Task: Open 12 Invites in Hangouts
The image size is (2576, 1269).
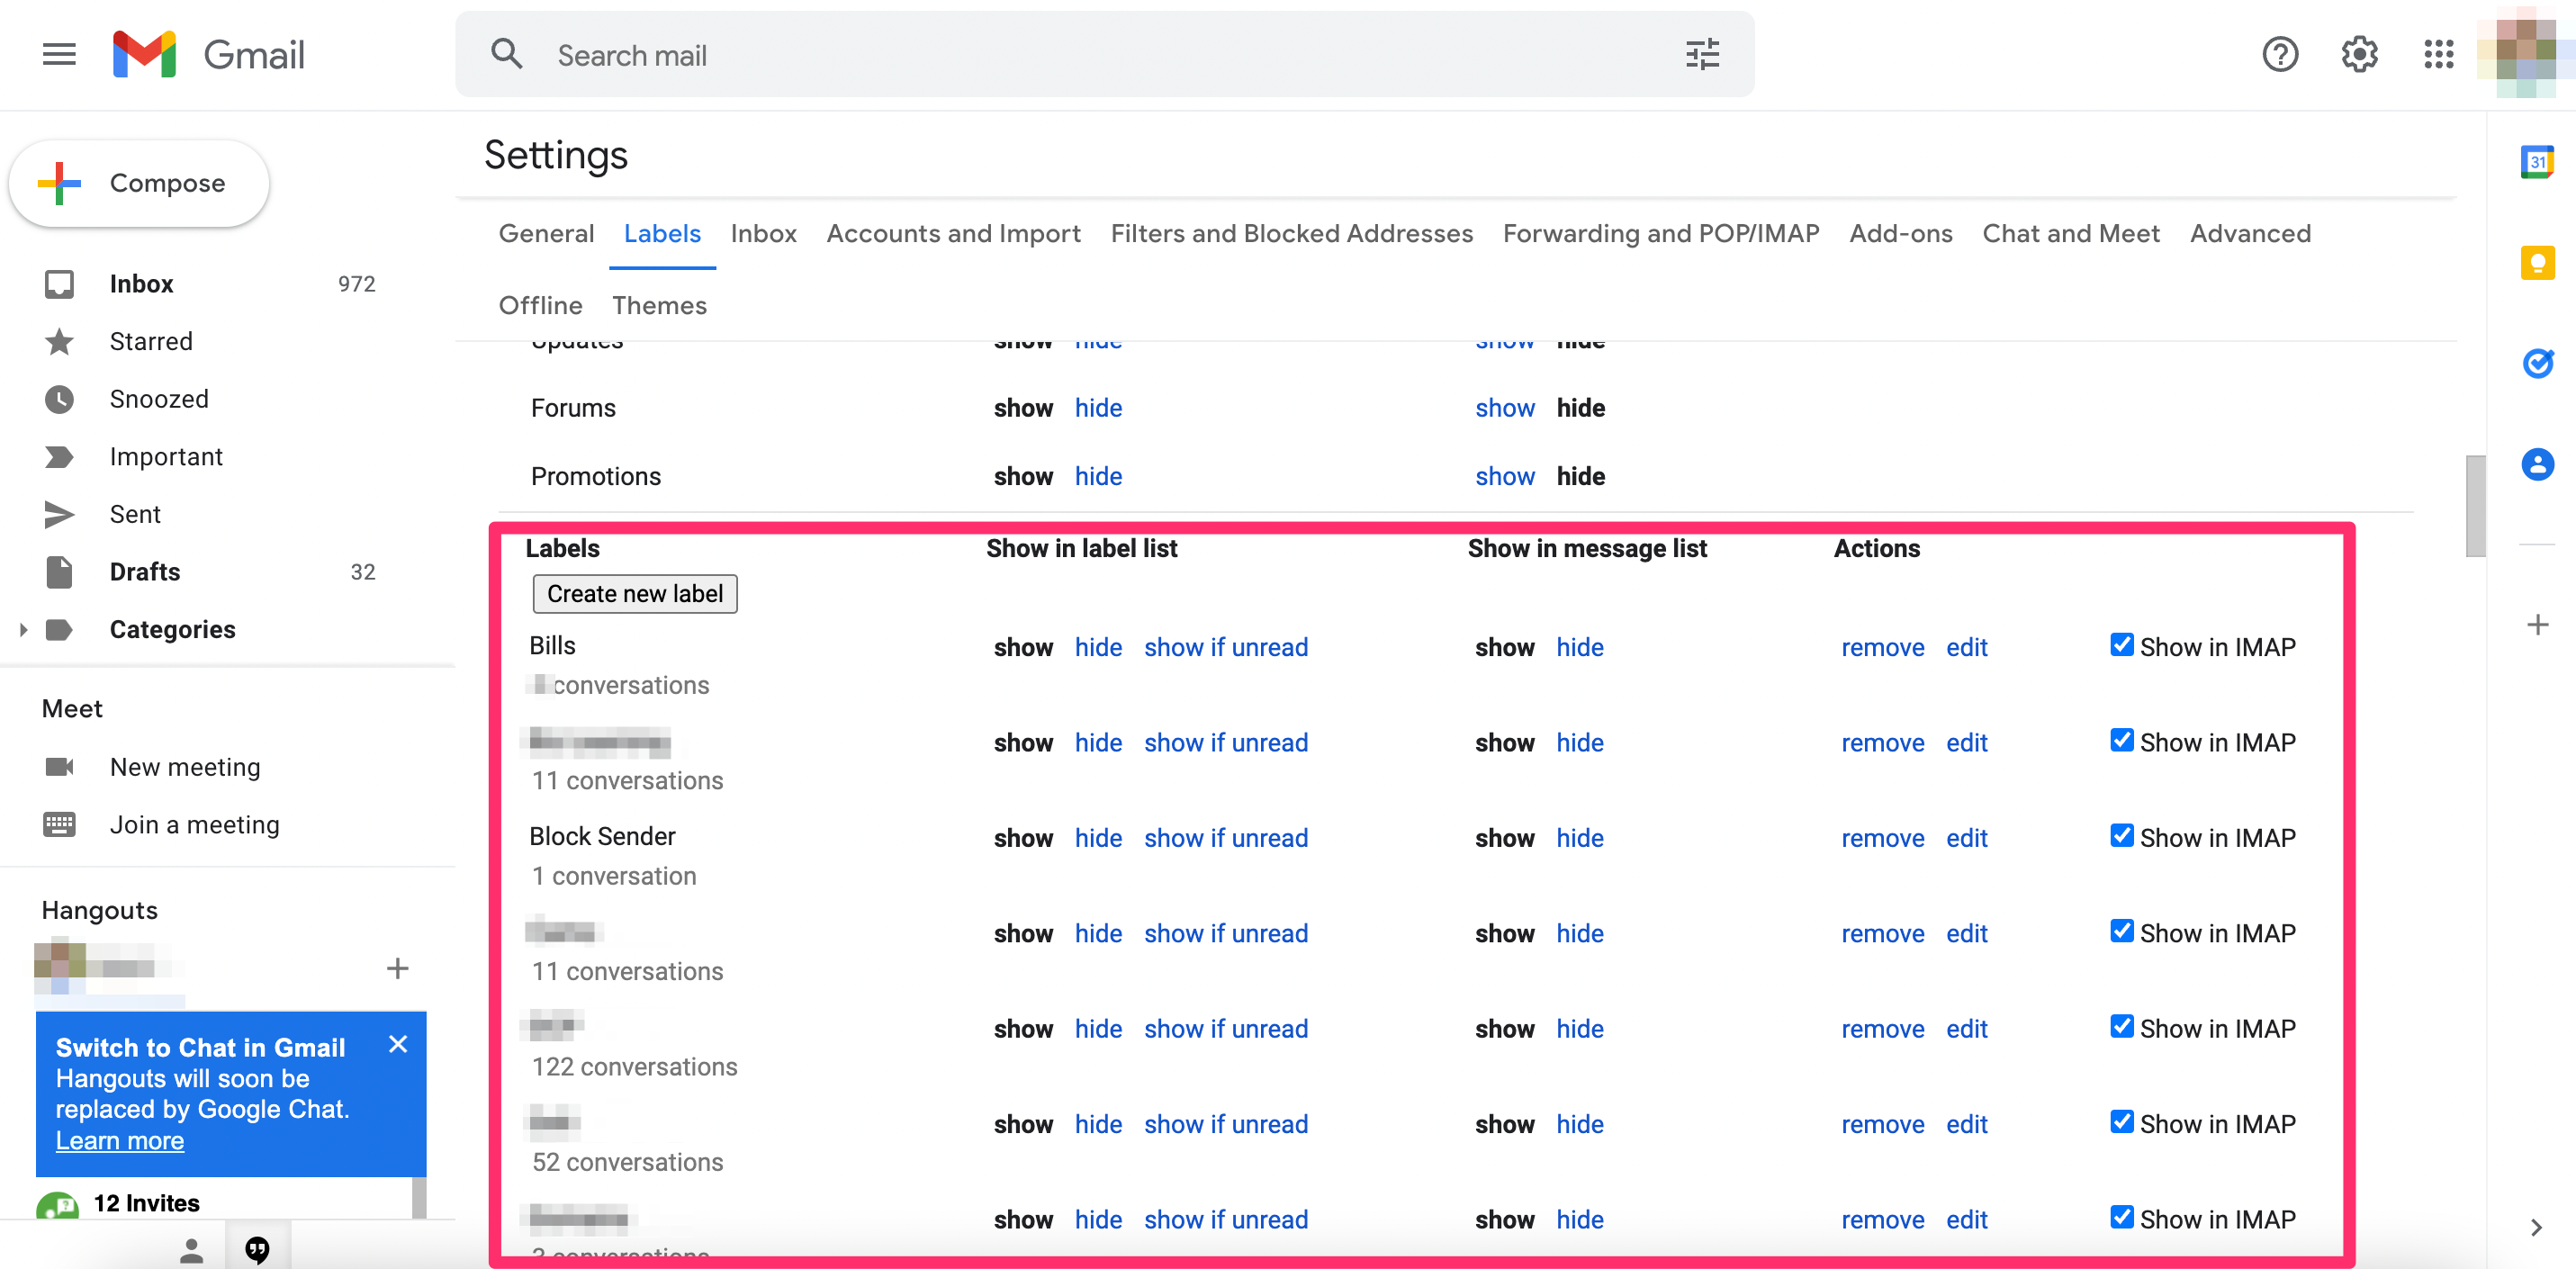Action: pos(146,1203)
